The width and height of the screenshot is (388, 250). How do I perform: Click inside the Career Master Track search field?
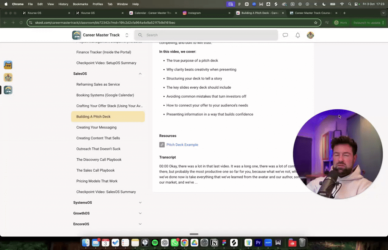(207, 35)
